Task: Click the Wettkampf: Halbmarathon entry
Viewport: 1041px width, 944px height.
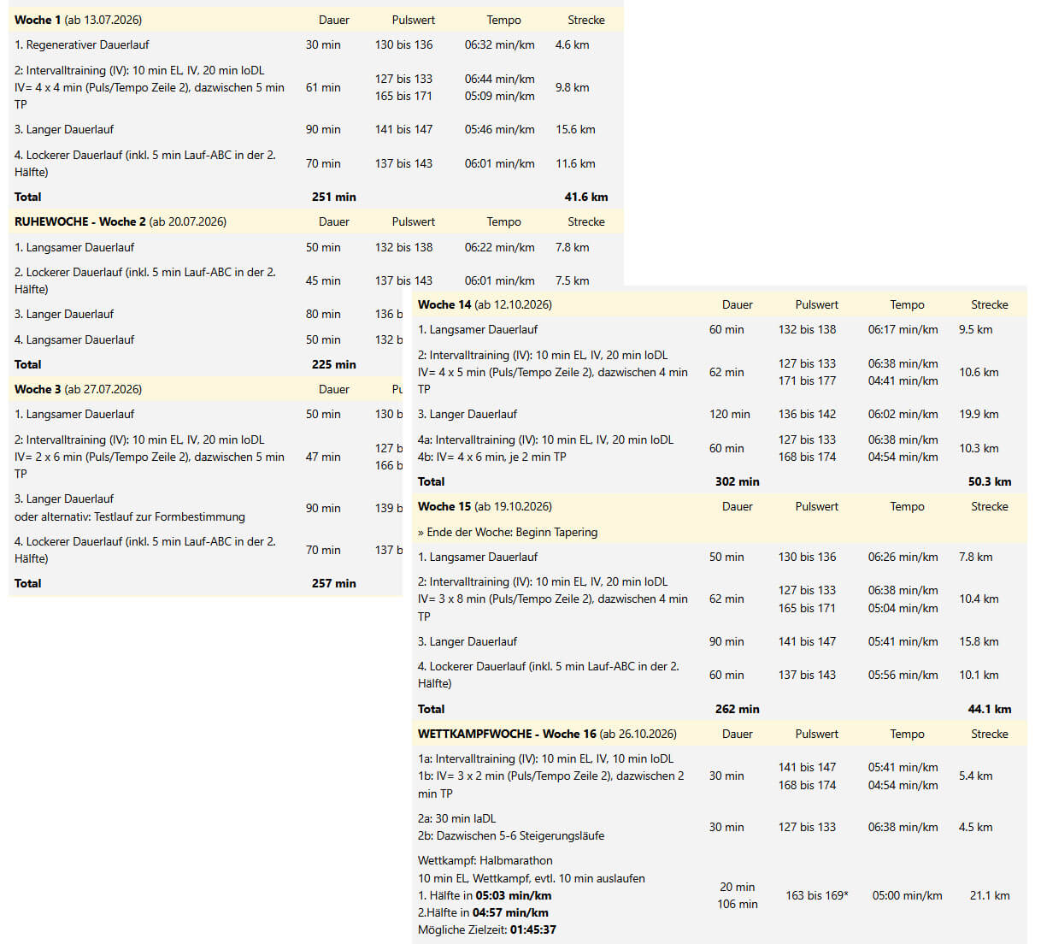Action: click(x=485, y=860)
